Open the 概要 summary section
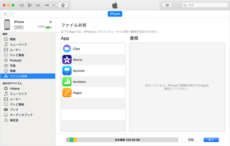The image size is (230, 146). pos(28,39)
